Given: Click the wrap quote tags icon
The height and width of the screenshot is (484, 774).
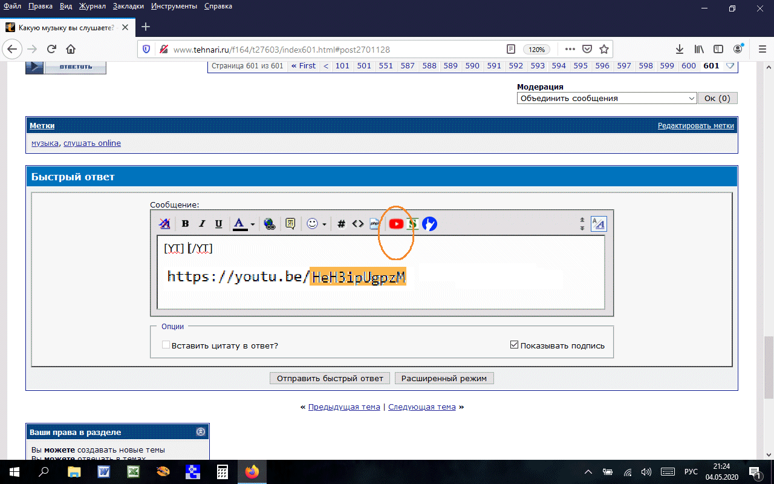Looking at the screenshot, I should tap(290, 224).
